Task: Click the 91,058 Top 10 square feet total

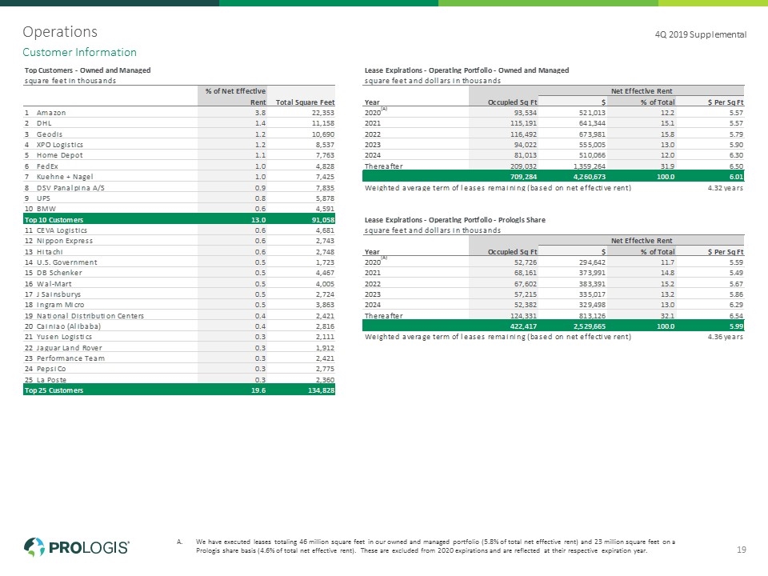Action: click(x=323, y=220)
